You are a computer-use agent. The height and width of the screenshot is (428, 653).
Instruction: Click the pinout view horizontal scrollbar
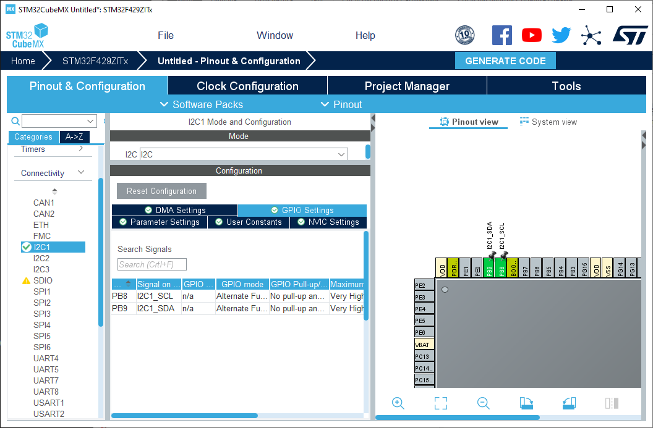[458, 417]
